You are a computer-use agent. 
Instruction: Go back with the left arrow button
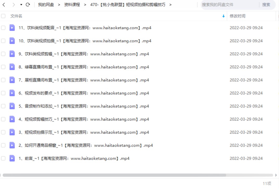[4, 5]
